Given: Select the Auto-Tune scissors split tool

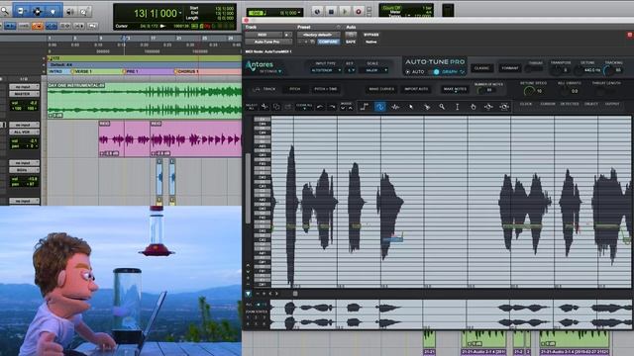Looking at the screenshot, I should pos(427,107).
